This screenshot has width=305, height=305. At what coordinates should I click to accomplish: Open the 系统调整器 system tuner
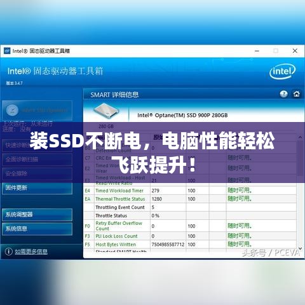tap(37, 215)
